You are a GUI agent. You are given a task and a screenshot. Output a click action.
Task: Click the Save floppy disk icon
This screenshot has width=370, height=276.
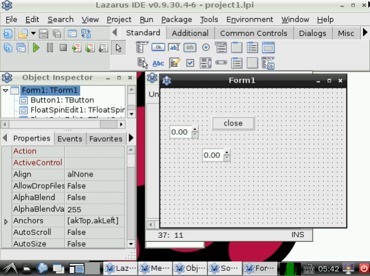[x=43, y=34]
